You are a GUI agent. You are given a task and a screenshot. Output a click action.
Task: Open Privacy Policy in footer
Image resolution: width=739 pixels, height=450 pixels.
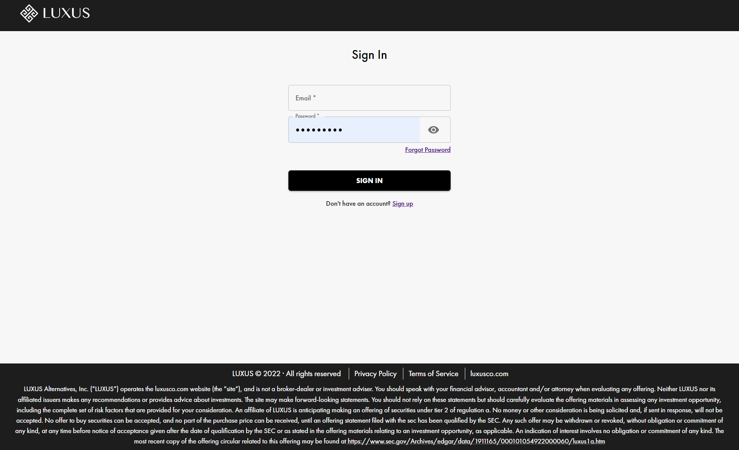point(375,373)
